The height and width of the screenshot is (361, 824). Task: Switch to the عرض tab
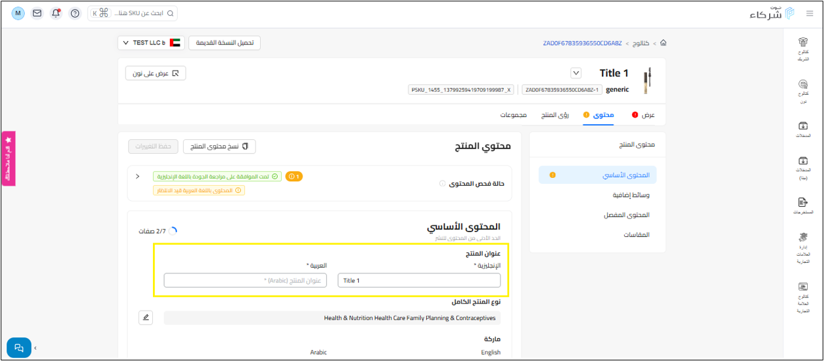(x=644, y=115)
